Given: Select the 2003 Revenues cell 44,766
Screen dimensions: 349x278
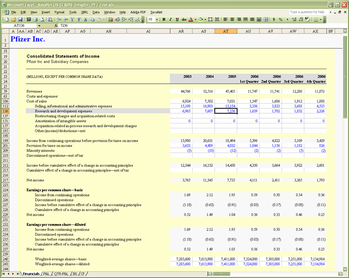Looking at the screenshot, I should [181, 91].
